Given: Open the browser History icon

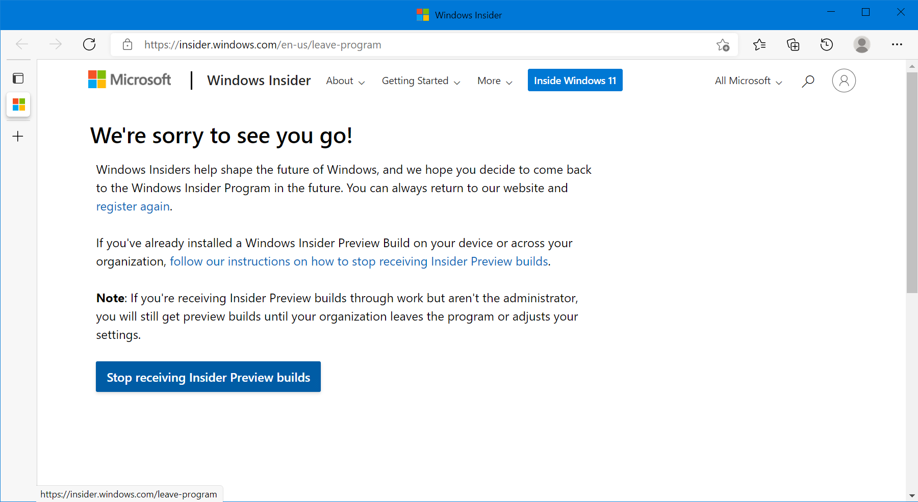Looking at the screenshot, I should (827, 45).
